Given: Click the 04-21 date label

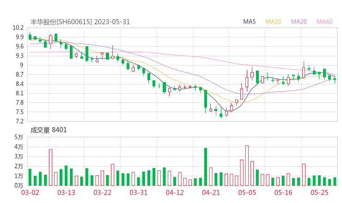Looking at the screenshot, I should [211, 192].
